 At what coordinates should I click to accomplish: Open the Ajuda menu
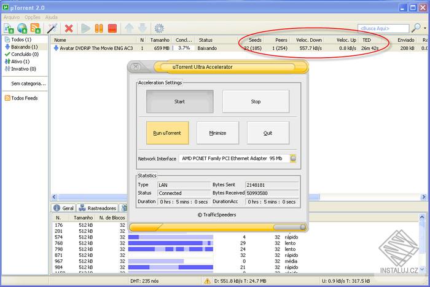click(51, 17)
